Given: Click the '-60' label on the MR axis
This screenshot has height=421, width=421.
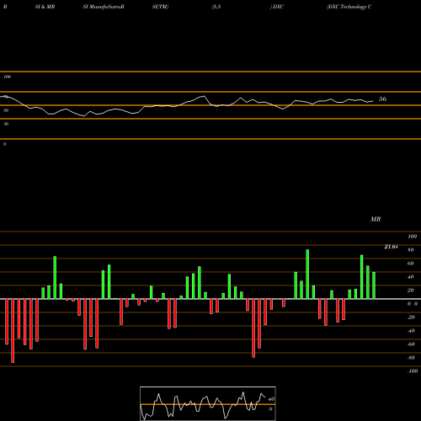Looking at the screenshot, I should coord(411,344).
